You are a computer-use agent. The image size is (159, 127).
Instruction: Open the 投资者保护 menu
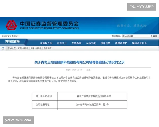click(x=121, y=43)
